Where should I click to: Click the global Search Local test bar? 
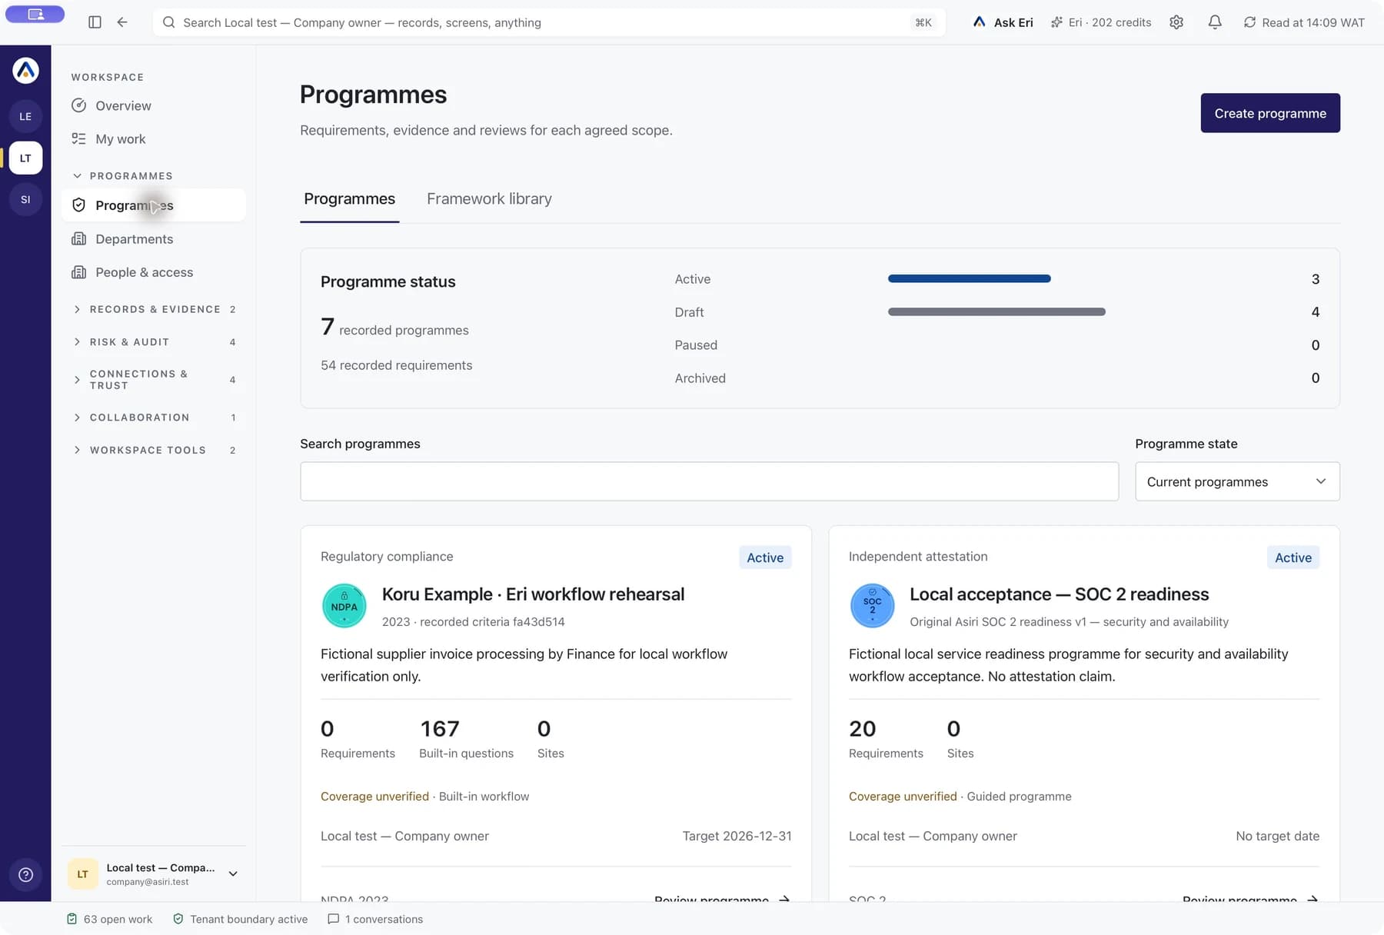coord(549,22)
